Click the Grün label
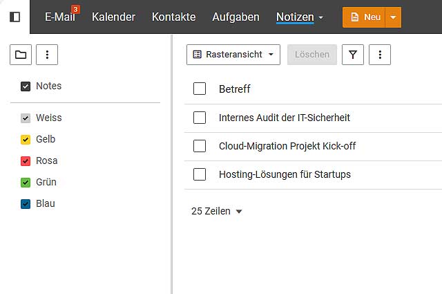Screen dimensions: 442x294 46,182
